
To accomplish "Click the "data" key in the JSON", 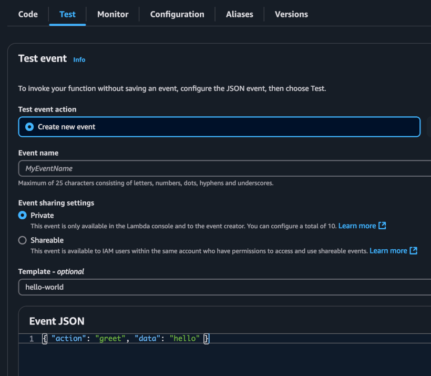I will click(x=147, y=338).
